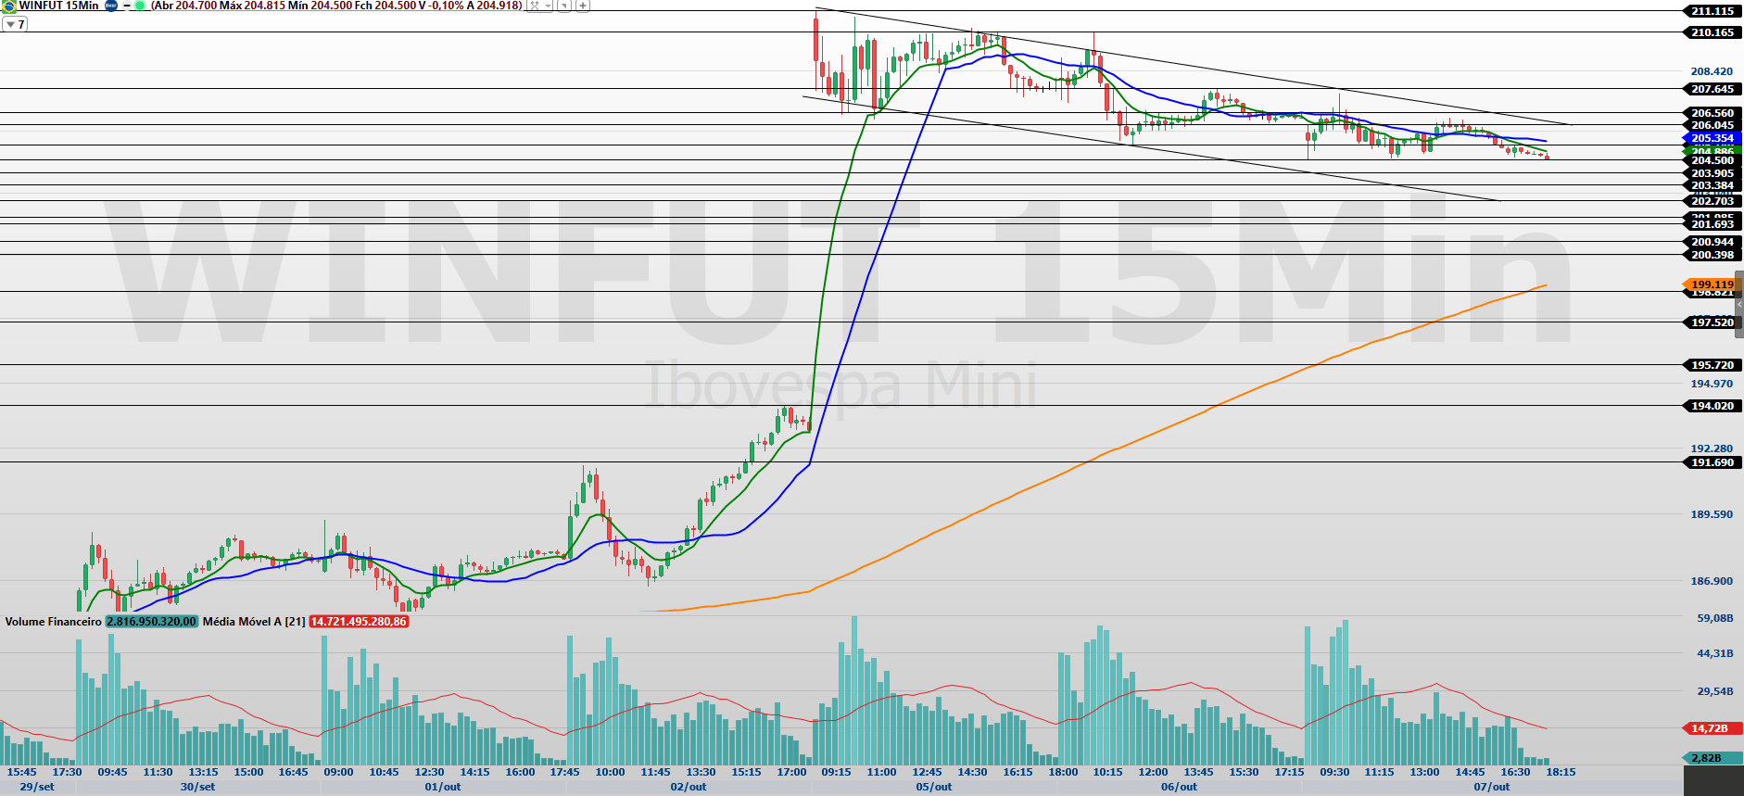Click the 197.520 price level tag
The width and height of the screenshot is (1744, 796).
point(1712,322)
